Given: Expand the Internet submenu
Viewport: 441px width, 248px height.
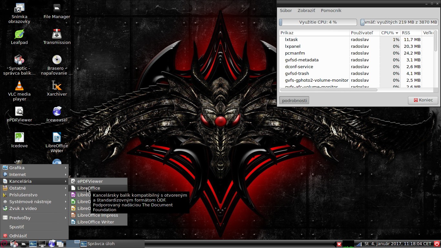Looking at the screenshot, I should coord(35,174).
